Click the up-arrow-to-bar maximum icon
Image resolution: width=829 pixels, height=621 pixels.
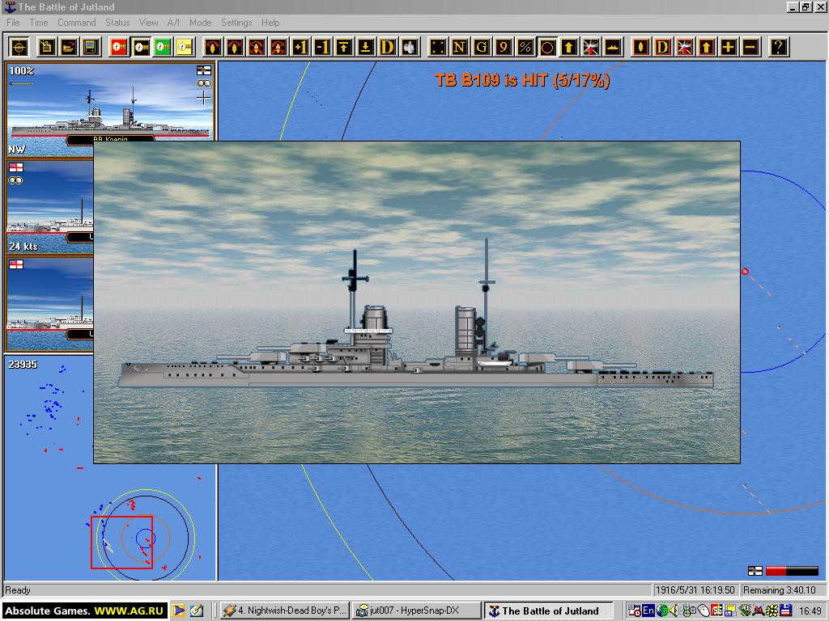point(343,47)
